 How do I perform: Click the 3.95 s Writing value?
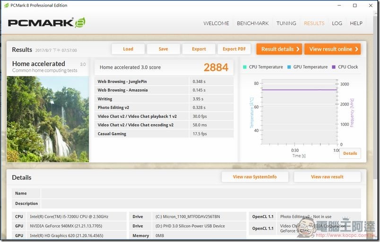[198, 99]
